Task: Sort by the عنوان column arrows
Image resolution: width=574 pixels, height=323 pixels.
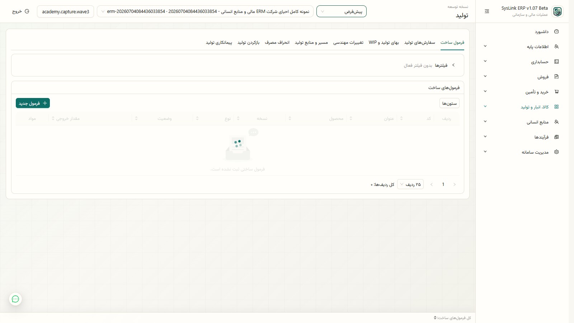Action: [x=351, y=118]
